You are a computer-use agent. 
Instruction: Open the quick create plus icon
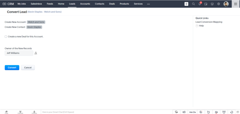click(186, 4)
